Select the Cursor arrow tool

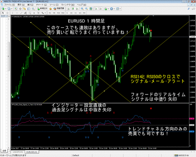3,13
